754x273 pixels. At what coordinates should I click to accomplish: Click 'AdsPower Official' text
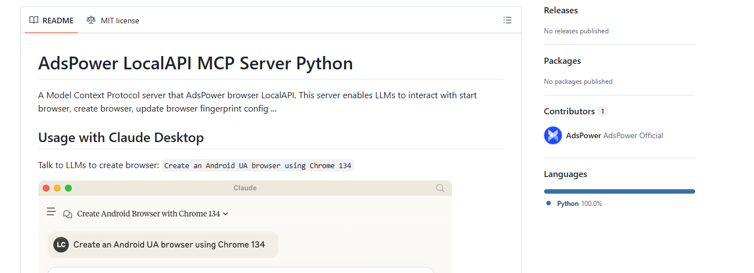(633, 135)
